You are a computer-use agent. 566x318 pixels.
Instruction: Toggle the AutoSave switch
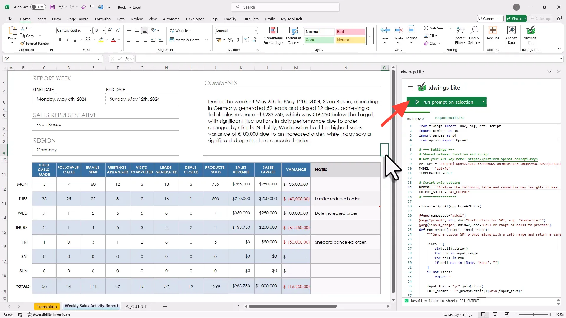(x=38, y=7)
